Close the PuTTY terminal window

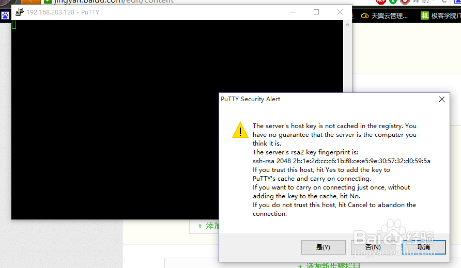(340, 12)
